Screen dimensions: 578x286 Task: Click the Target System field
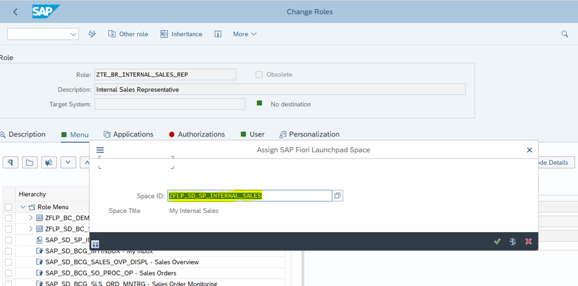click(170, 104)
